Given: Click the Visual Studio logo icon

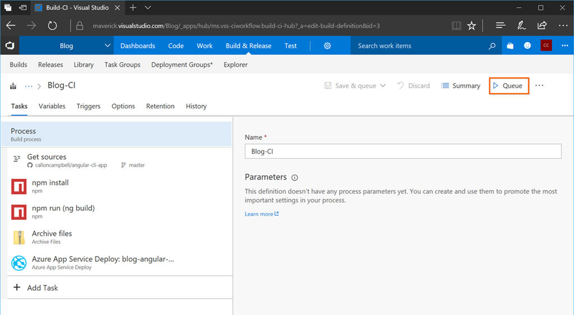Looking at the screenshot, I should tap(10, 46).
